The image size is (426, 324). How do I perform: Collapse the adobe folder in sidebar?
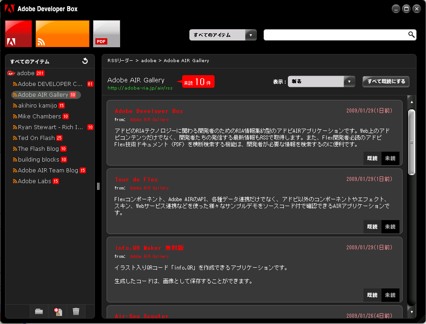click(x=11, y=73)
